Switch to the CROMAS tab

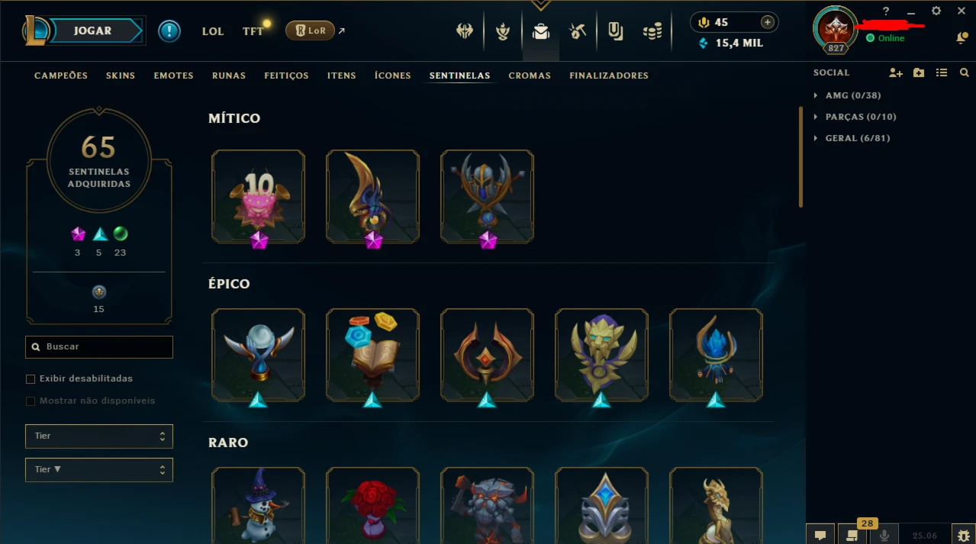coord(530,76)
